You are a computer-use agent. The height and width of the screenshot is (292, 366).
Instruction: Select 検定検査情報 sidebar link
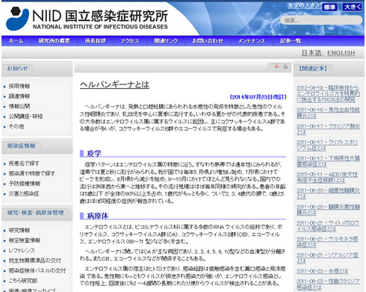[x=25, y=240]
